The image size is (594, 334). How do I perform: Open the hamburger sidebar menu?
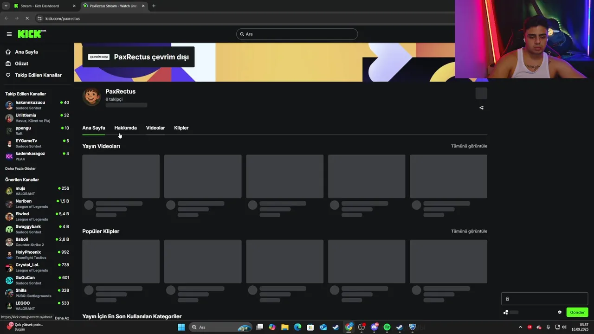[9, 34]
